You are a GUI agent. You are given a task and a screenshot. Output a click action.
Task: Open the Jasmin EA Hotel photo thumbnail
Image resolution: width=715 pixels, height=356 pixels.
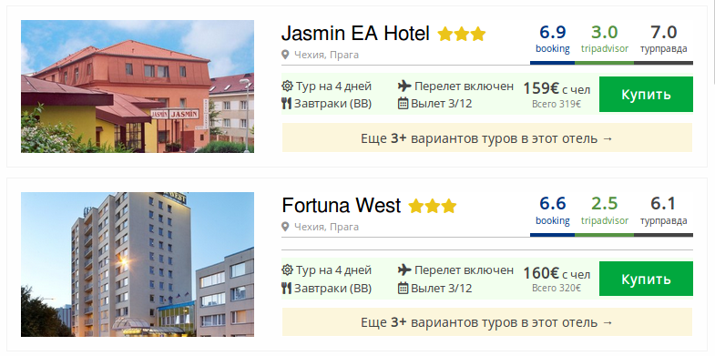click(x=138, y=86)
